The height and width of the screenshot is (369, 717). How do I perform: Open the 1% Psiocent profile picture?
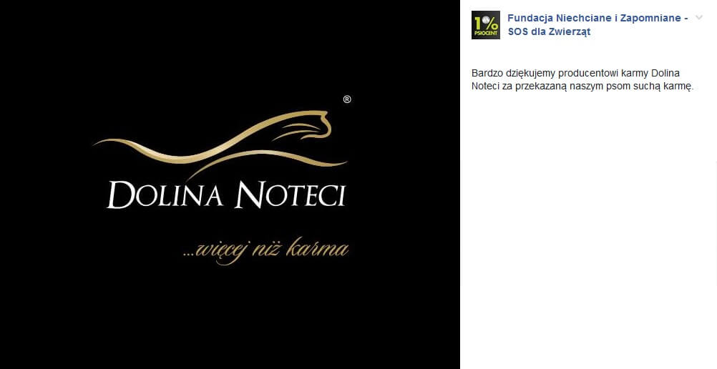pos(486,25)
